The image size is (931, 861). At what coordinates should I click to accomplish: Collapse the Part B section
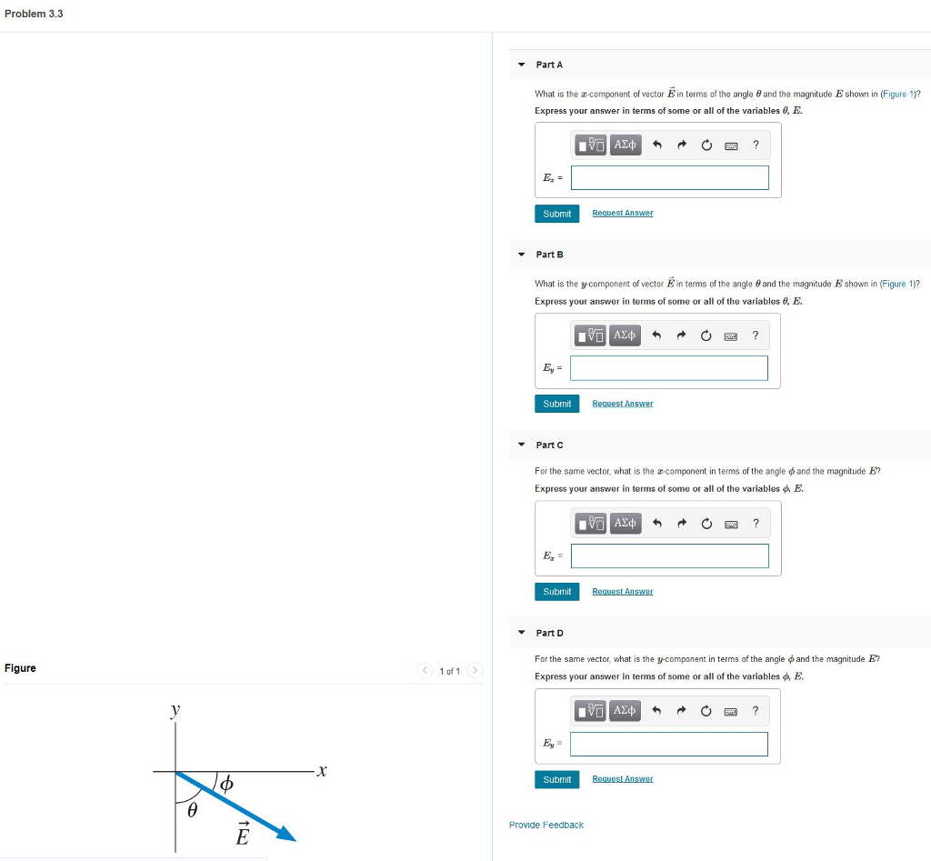(x=521, y=254)
